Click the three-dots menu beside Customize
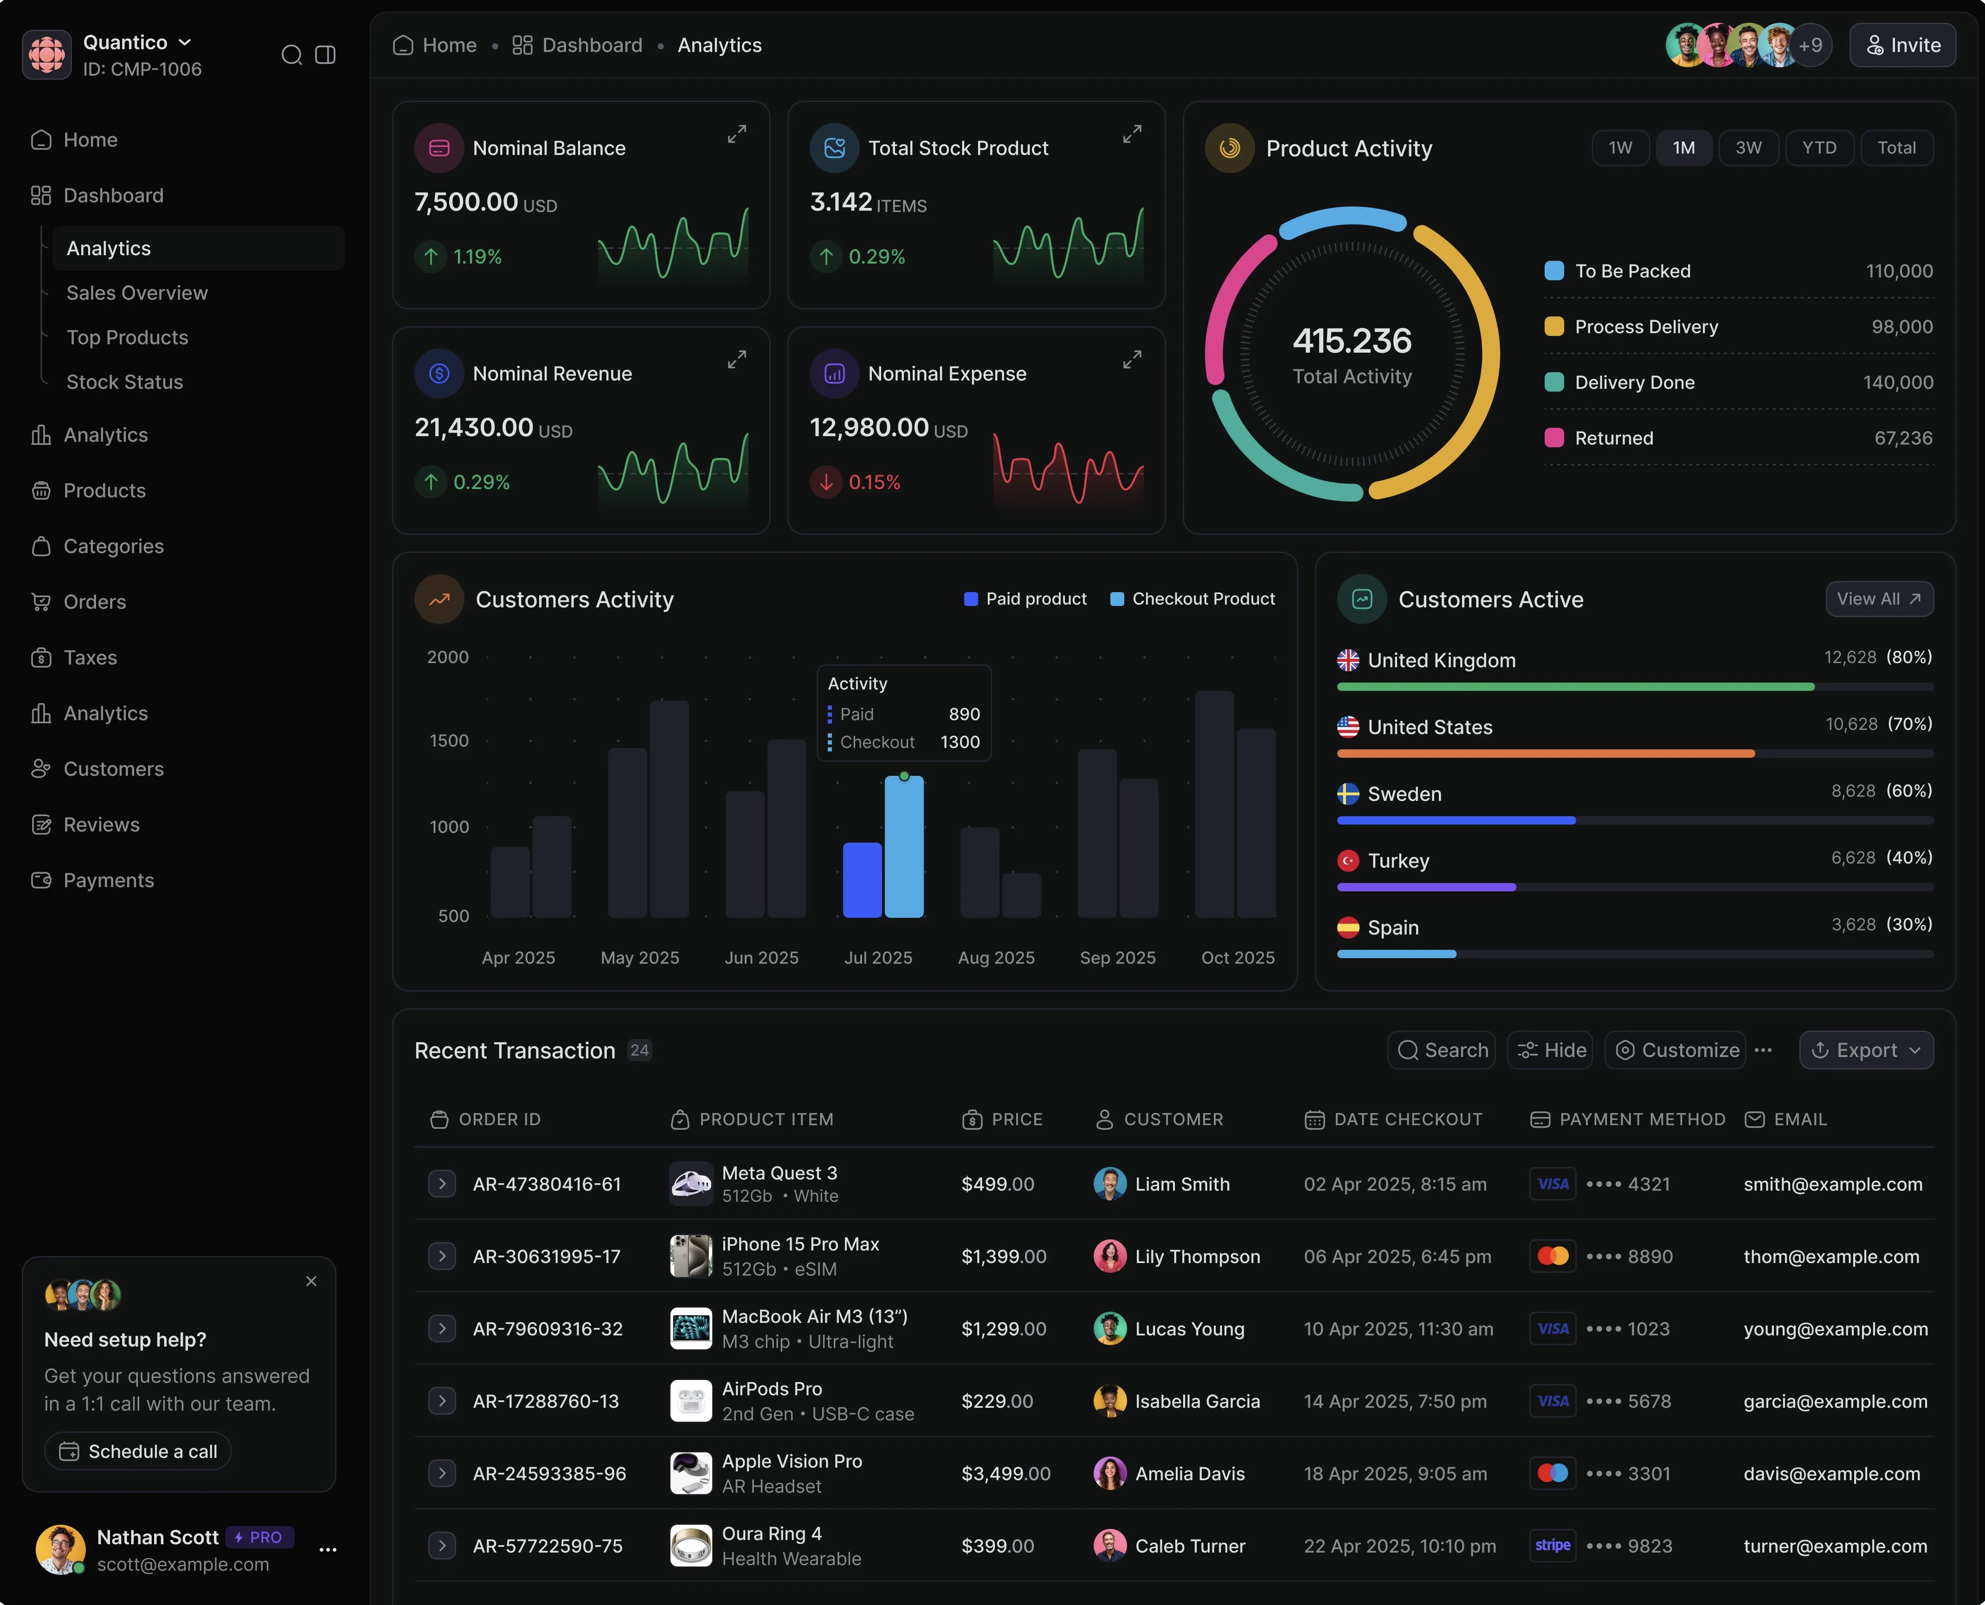This screenshot has height=1605, width=1985. [1763, 1050]
